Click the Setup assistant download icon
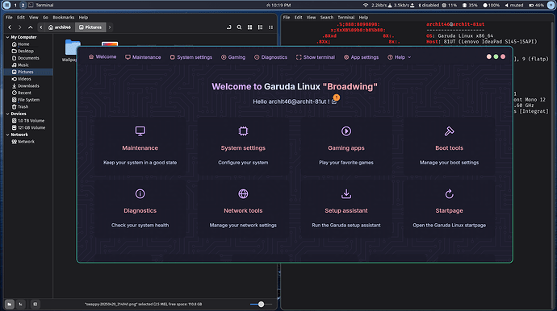Image resolution: width=557 pixels, height=311 pixels. tap(346, 193)
